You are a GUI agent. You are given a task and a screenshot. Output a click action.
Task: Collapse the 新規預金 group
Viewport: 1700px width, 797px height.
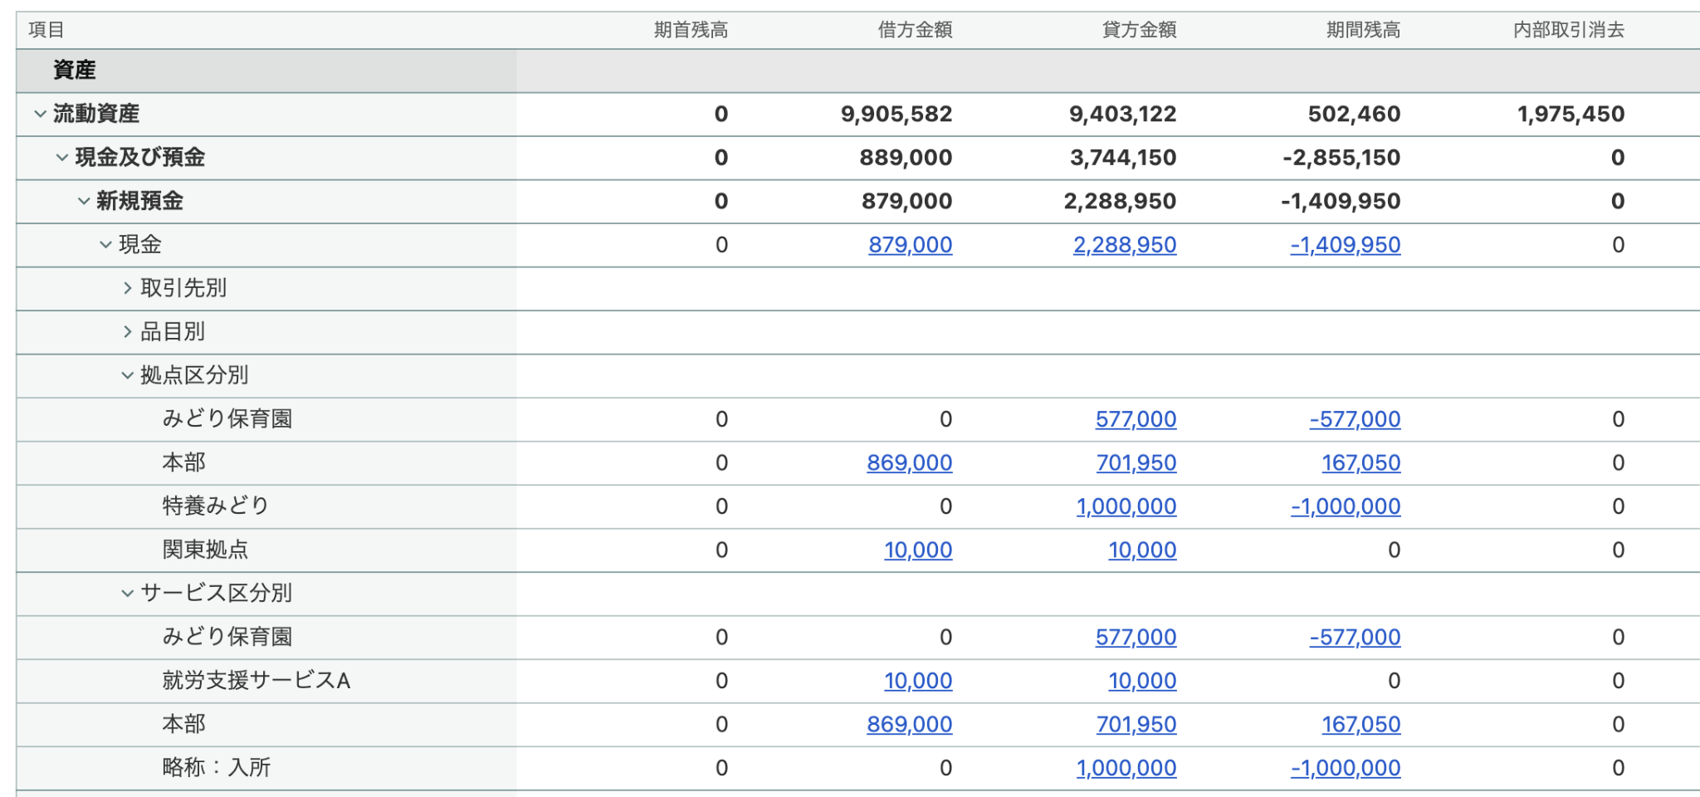click(83, 201)
